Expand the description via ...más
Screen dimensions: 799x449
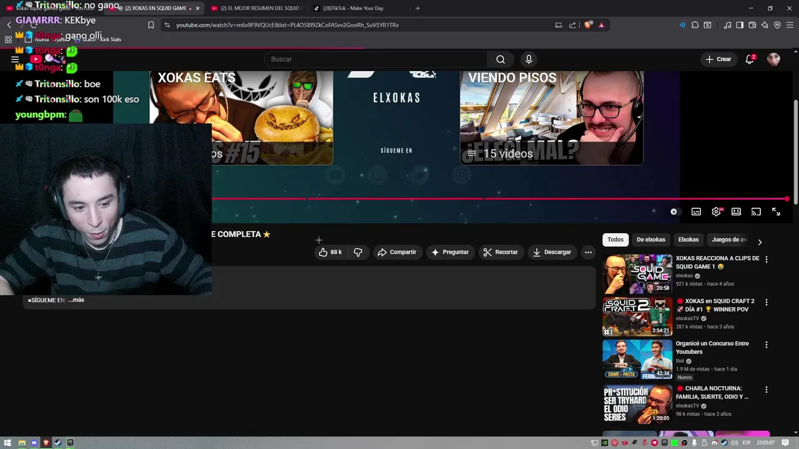tap(76, 300)
